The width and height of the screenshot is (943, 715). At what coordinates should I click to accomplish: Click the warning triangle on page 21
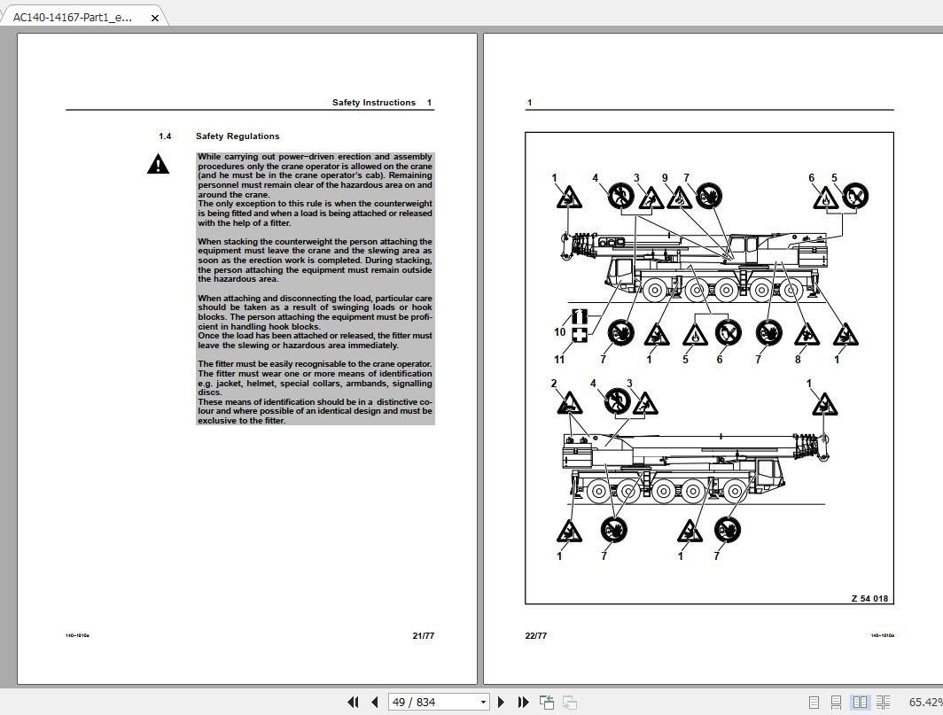(x=158, y=163)
